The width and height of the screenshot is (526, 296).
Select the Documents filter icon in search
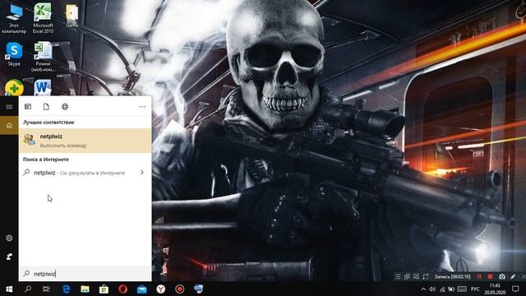point(46,107)
